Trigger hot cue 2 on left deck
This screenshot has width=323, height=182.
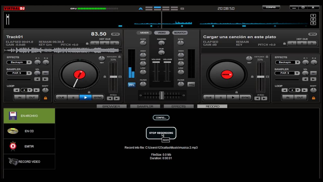coord(104,43)
